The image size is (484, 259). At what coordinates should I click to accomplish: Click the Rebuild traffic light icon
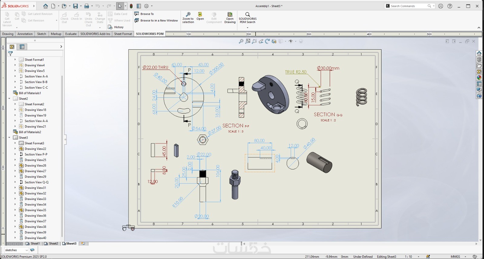131,6
